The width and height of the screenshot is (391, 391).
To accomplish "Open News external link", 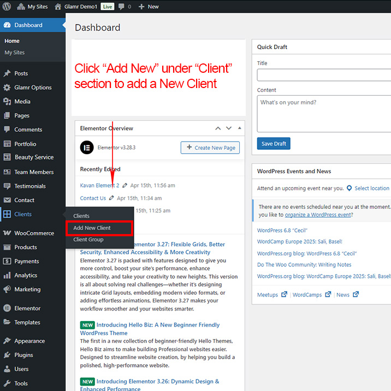I will click(347, 295).
